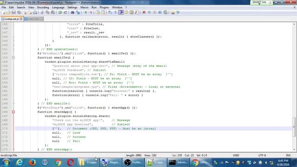The width and height of the screenshot is (297, 167).
Task: Open the File menu
Action: pyautogui.click(x=4, y=7)
